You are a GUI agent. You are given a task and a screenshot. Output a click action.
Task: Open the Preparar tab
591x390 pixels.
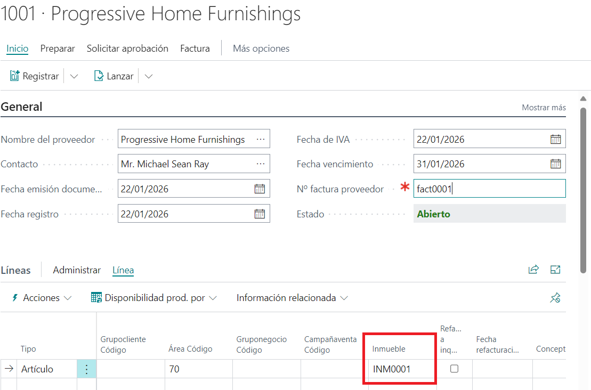(x=58, y=48)
